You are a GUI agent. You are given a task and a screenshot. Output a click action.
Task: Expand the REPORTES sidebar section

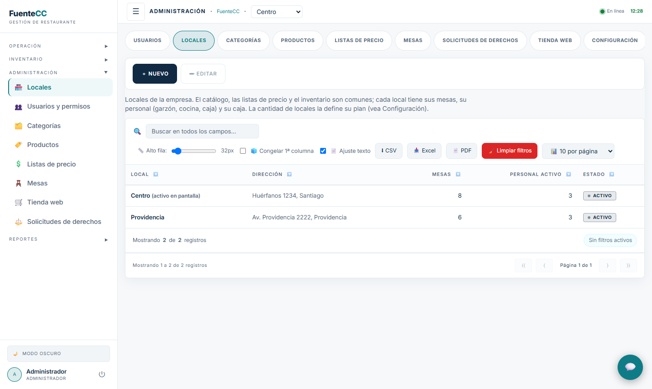point(59,239)
